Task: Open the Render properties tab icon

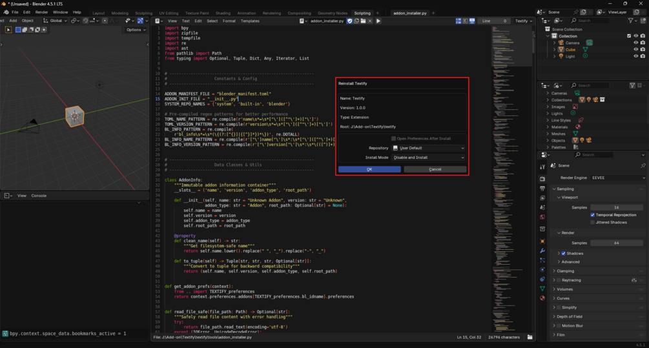Action: (x=542, y=179)
